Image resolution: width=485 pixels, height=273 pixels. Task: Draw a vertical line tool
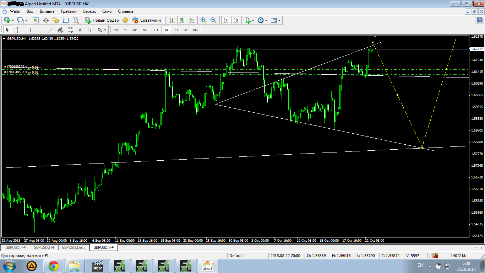(31, 30)
